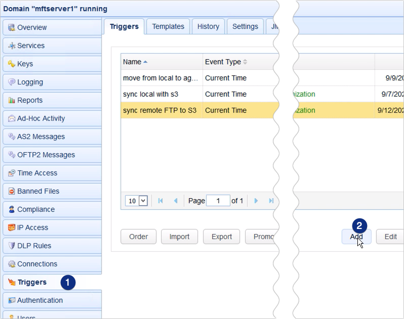This screenshot has height=319, width=404.
Task: Click the Promote button
Action: (262, 237)
